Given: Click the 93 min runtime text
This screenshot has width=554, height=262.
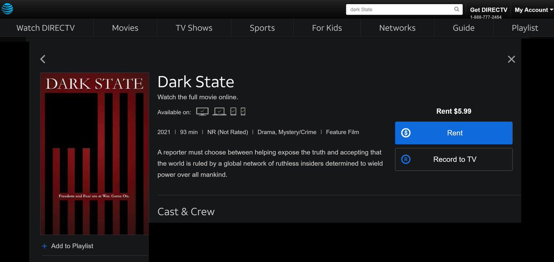Looking at the screenshot, I should click(x=189, y=132).
